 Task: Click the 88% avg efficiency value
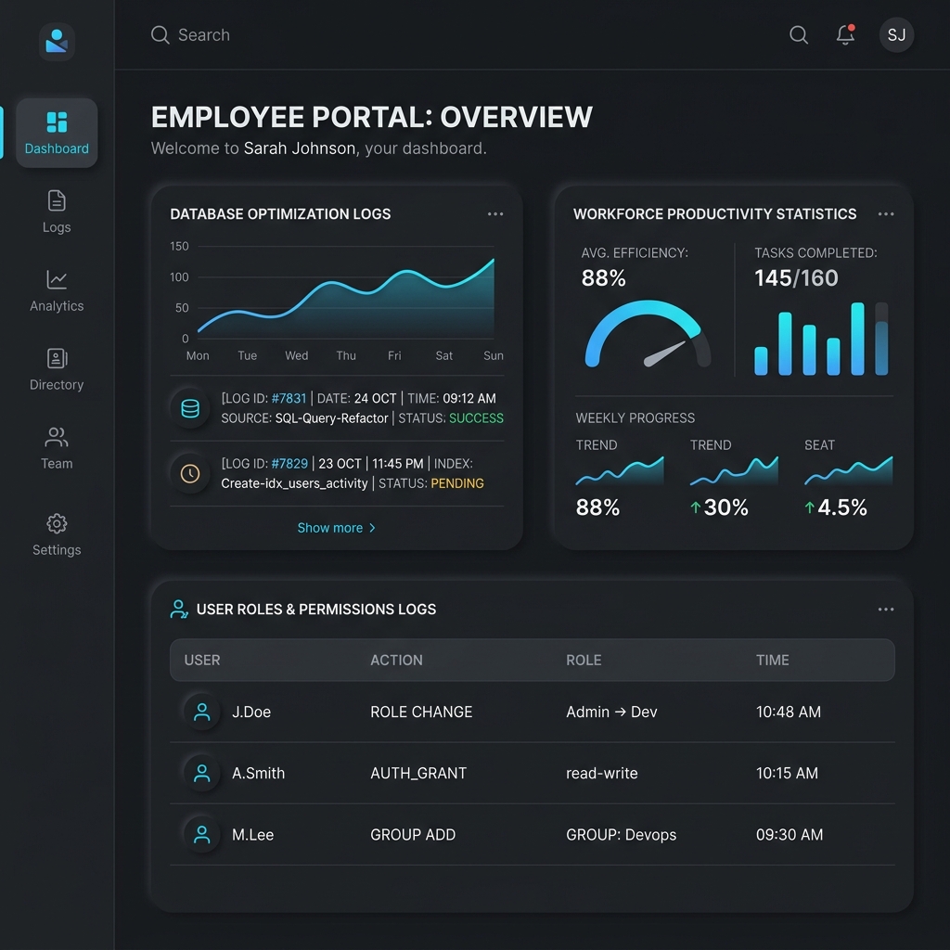603,278
